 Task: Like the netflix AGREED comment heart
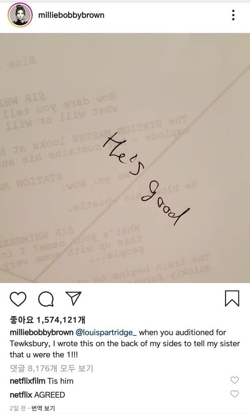point(234,394)
